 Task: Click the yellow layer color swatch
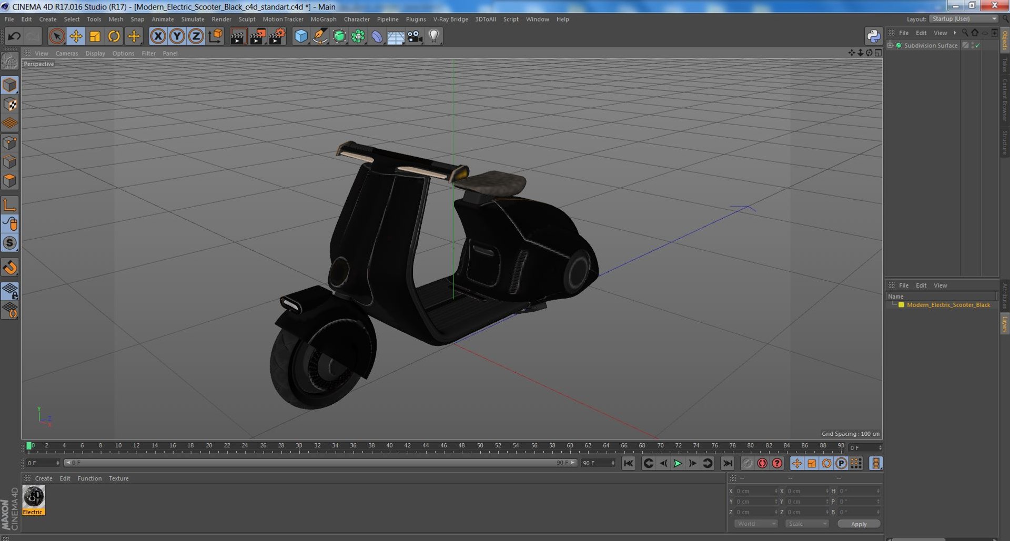click(901, 305)
